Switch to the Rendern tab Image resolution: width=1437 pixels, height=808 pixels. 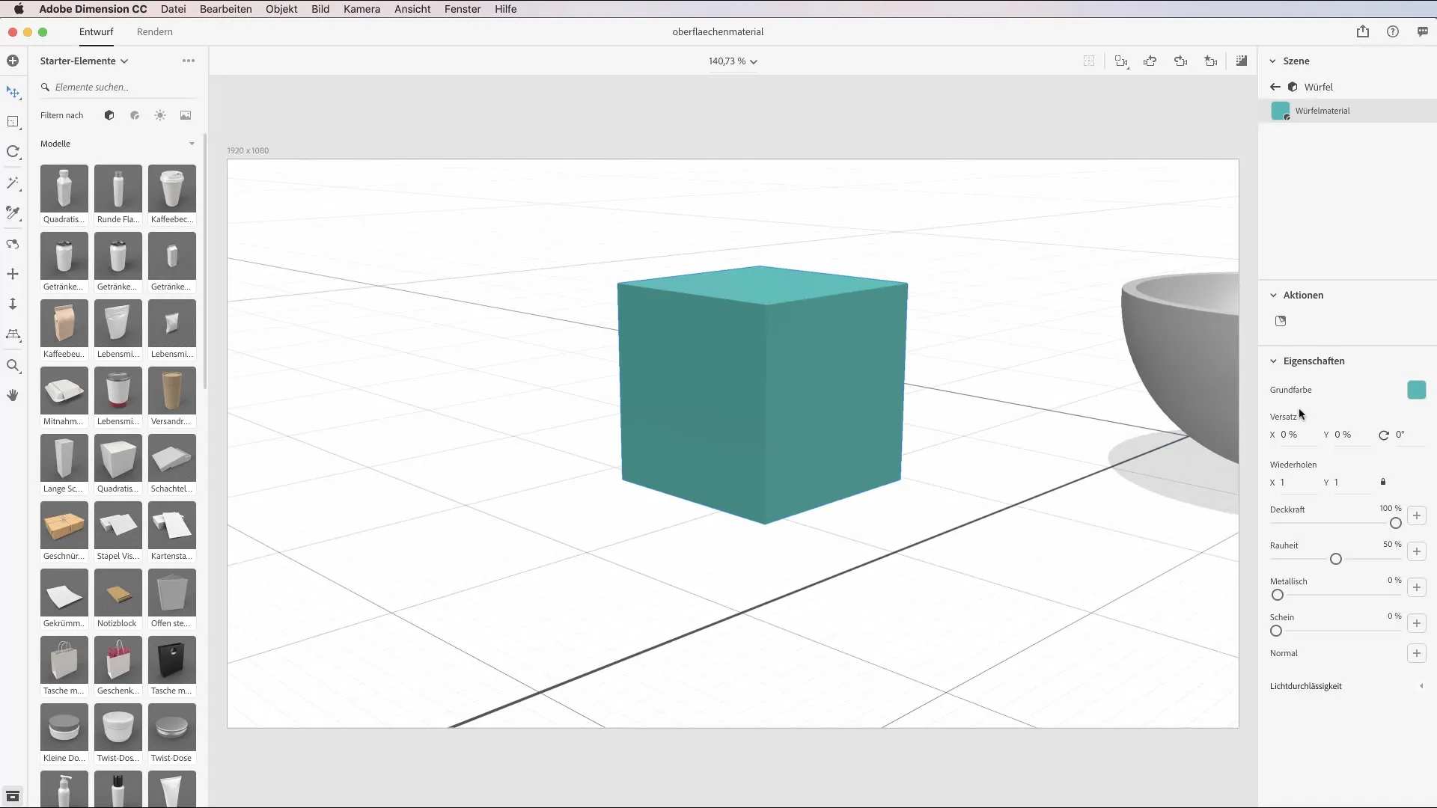click(154, 31)
